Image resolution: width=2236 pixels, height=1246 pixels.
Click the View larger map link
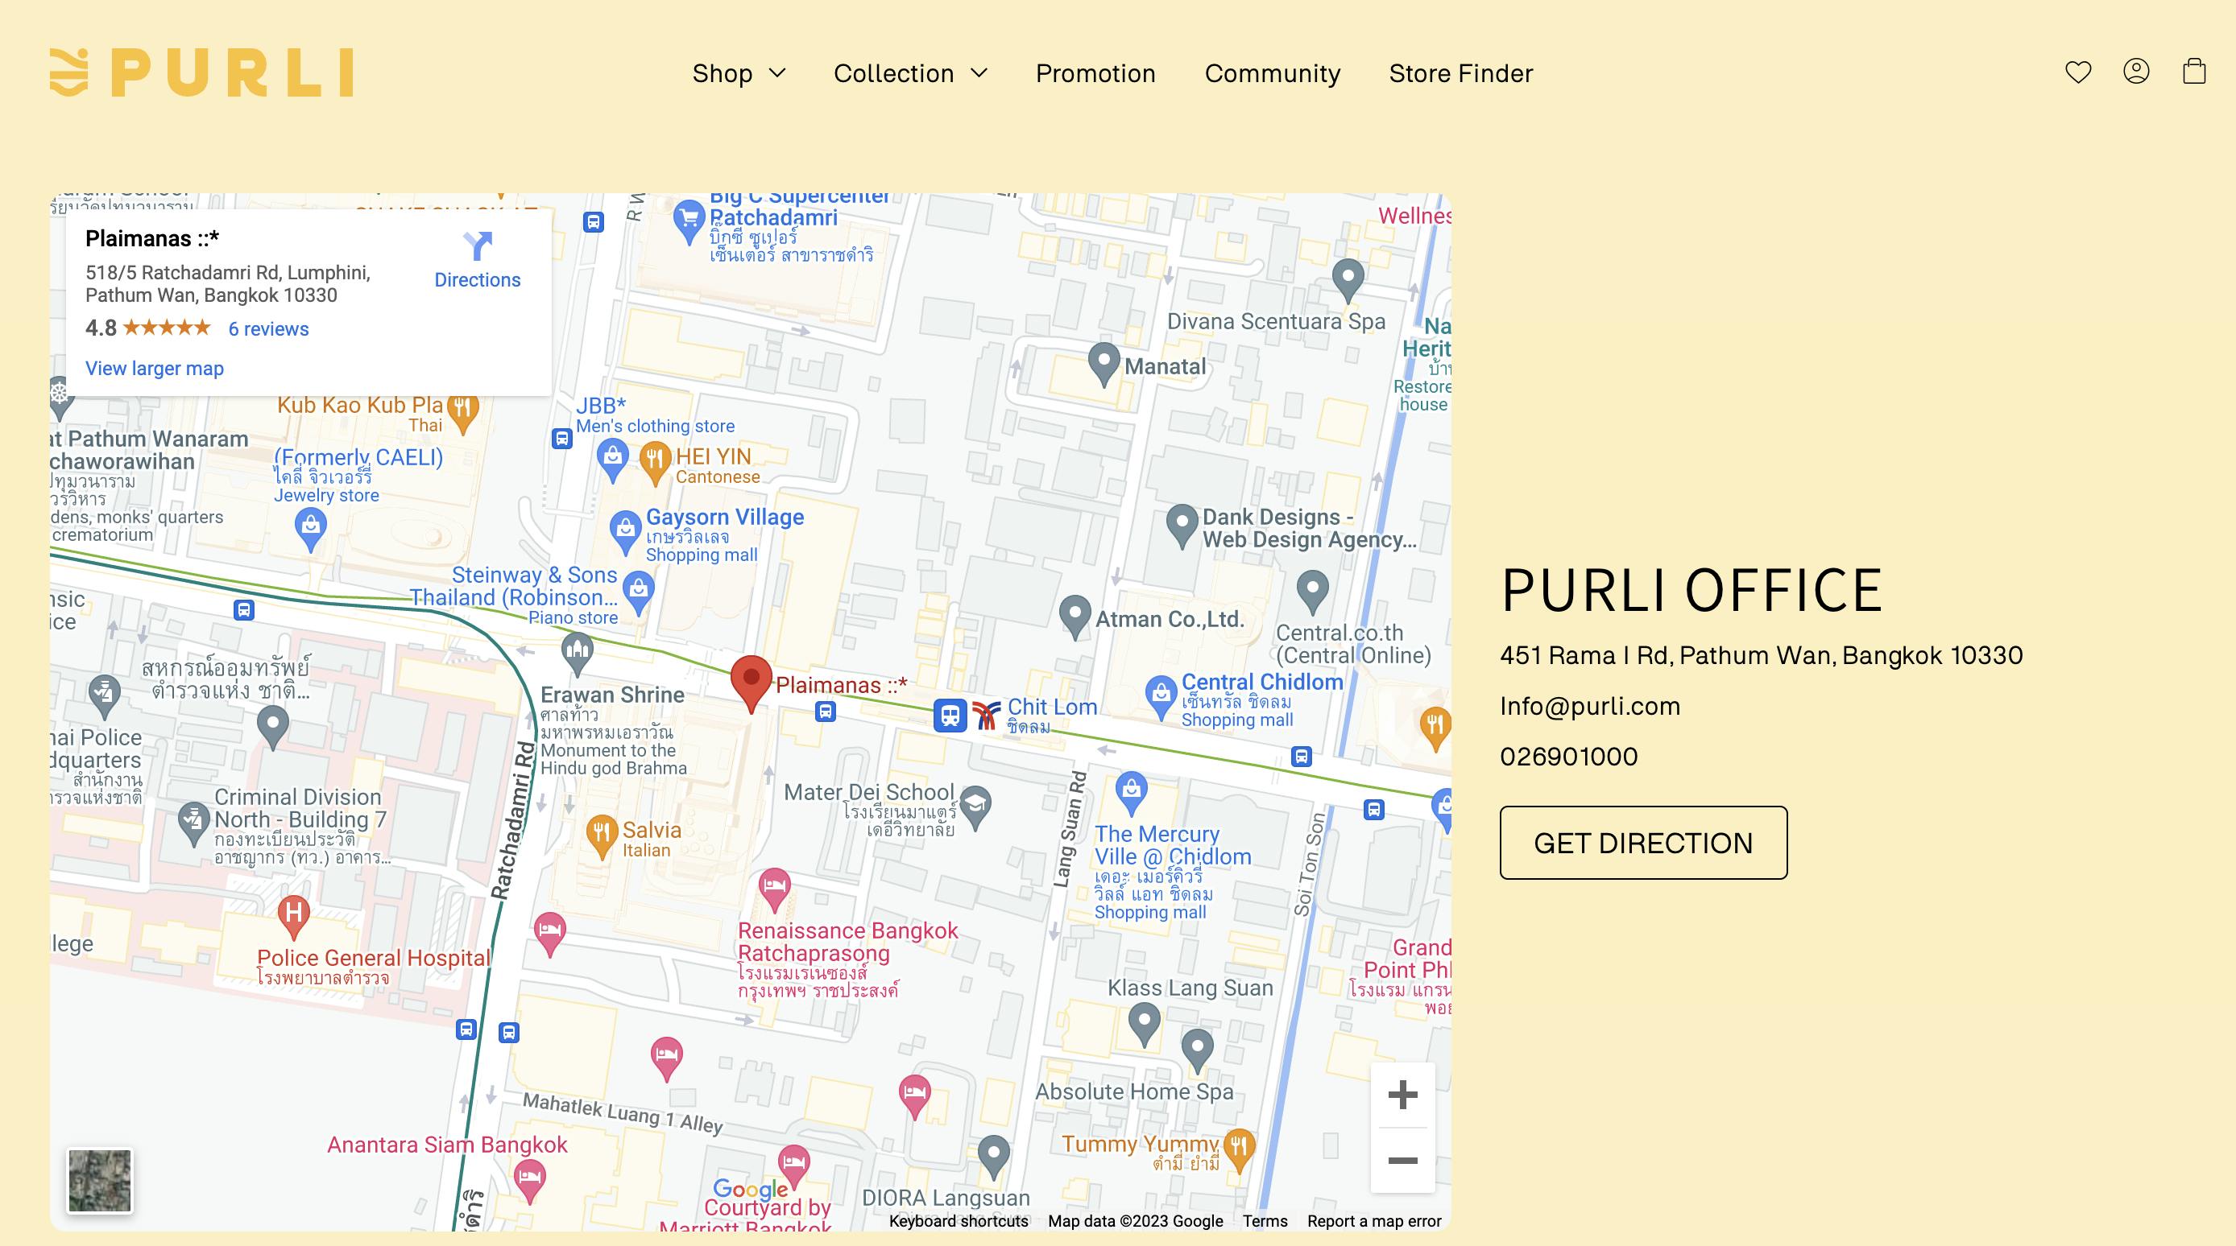click(155, 368)
